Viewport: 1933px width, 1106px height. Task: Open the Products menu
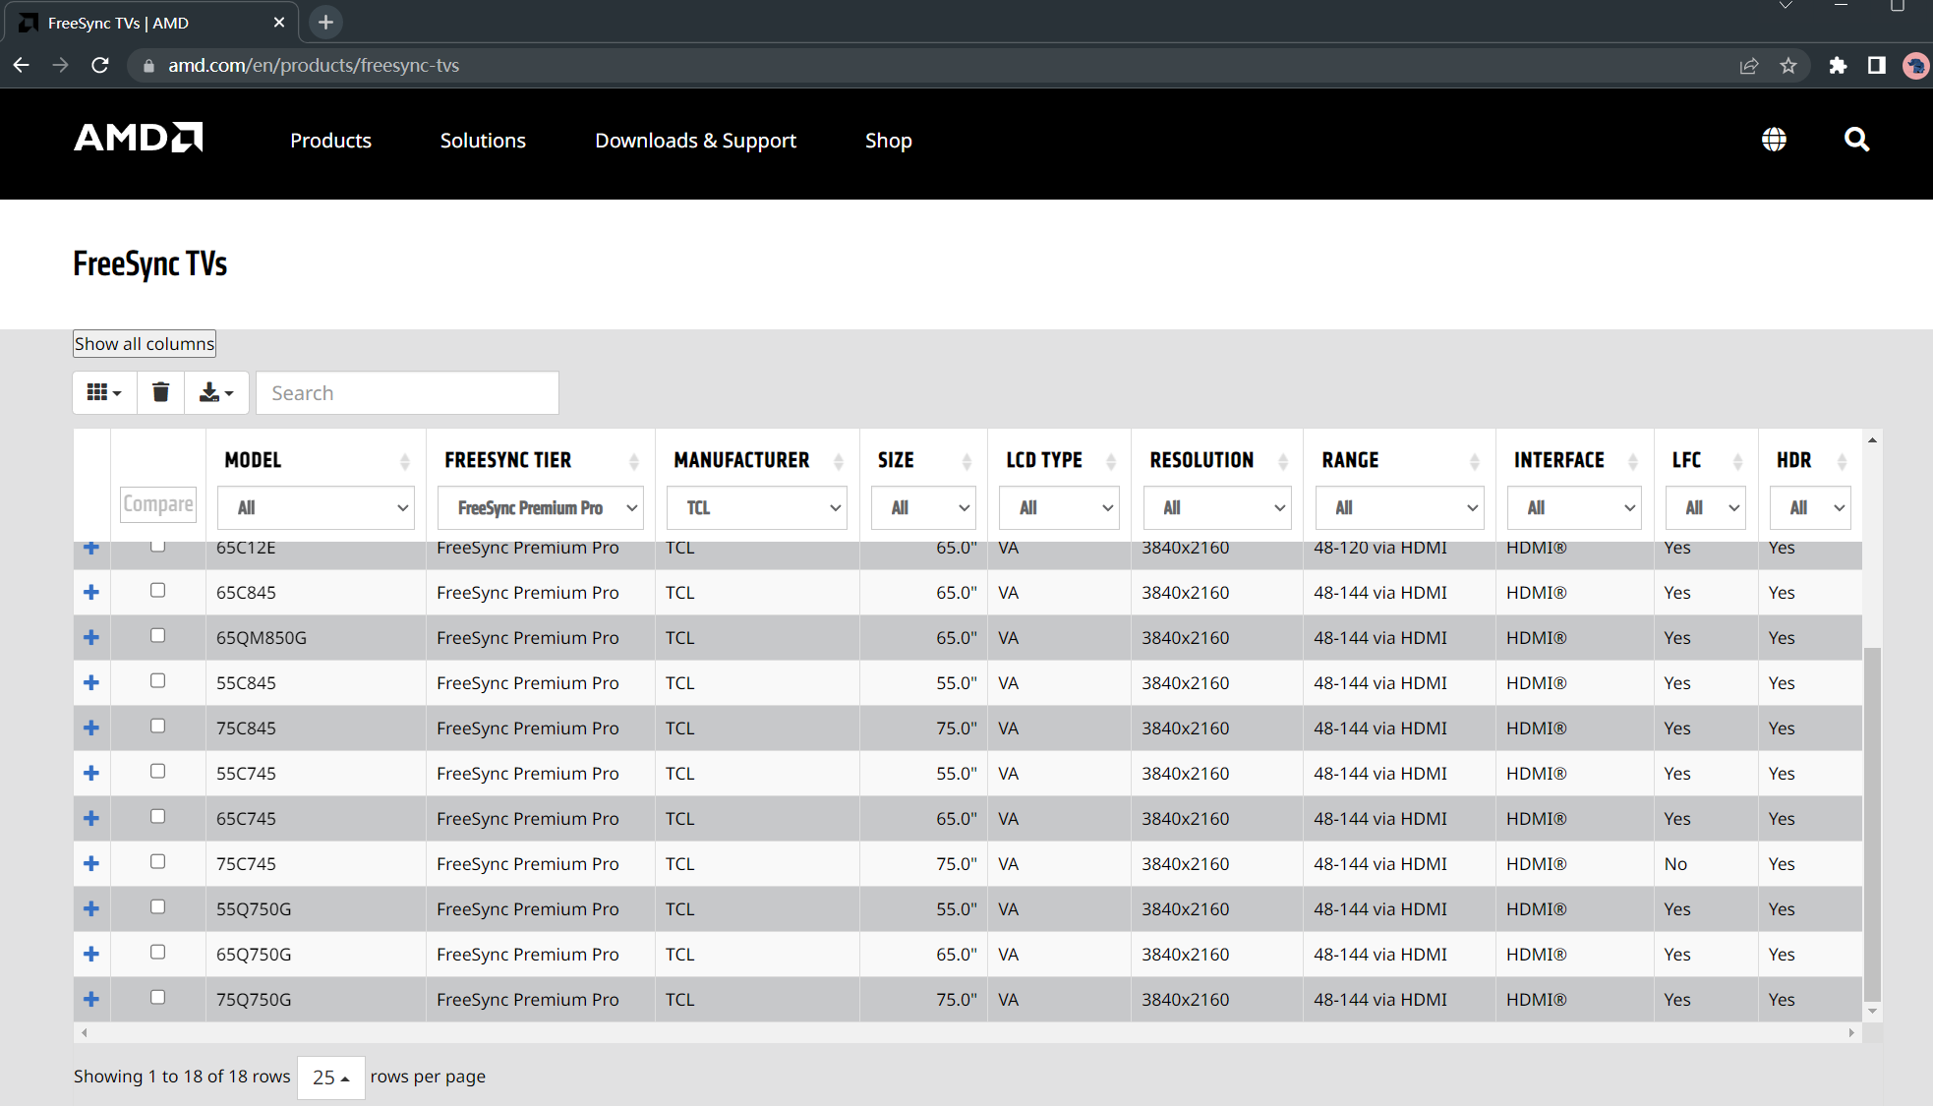(x=330, y=141)
